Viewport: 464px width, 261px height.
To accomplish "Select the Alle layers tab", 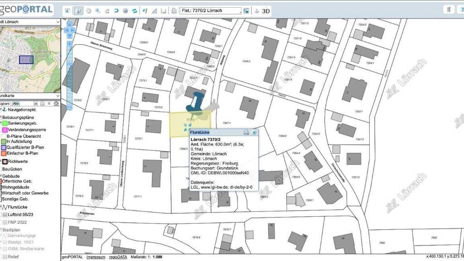I will [15, 104].
